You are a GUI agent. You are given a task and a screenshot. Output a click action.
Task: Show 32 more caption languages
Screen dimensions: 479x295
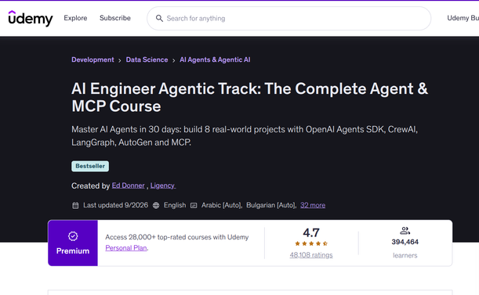(313, 205)
